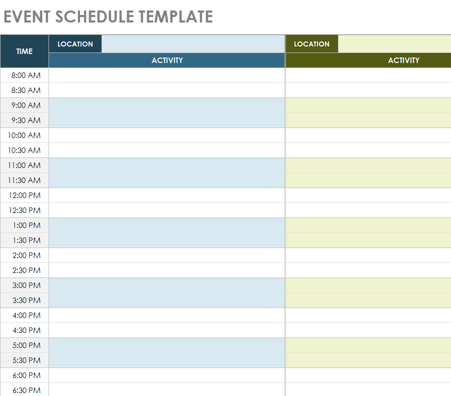Click the 9:30 AM time cell
Viewport: 451px width, 396px height.
[24, 120]
